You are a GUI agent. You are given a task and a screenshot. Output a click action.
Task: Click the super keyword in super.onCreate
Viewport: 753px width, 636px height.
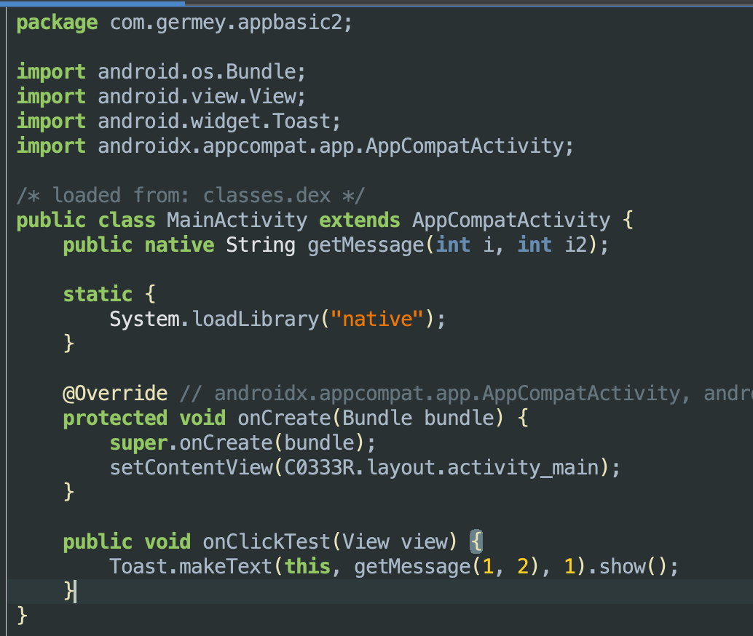tap(138, 443)
